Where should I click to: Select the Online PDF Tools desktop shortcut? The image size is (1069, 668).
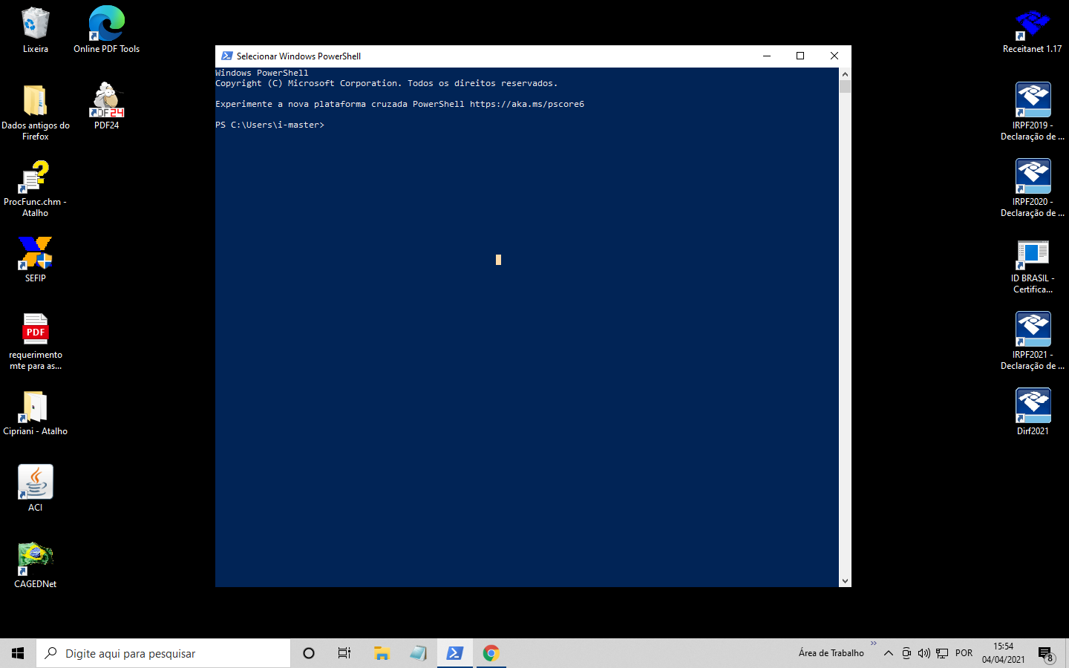click(106, 30)
